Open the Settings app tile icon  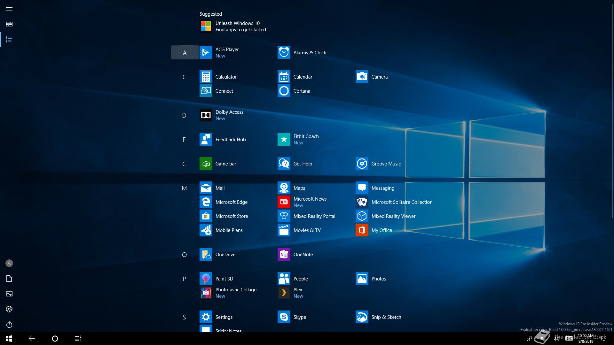click(206, 317)
